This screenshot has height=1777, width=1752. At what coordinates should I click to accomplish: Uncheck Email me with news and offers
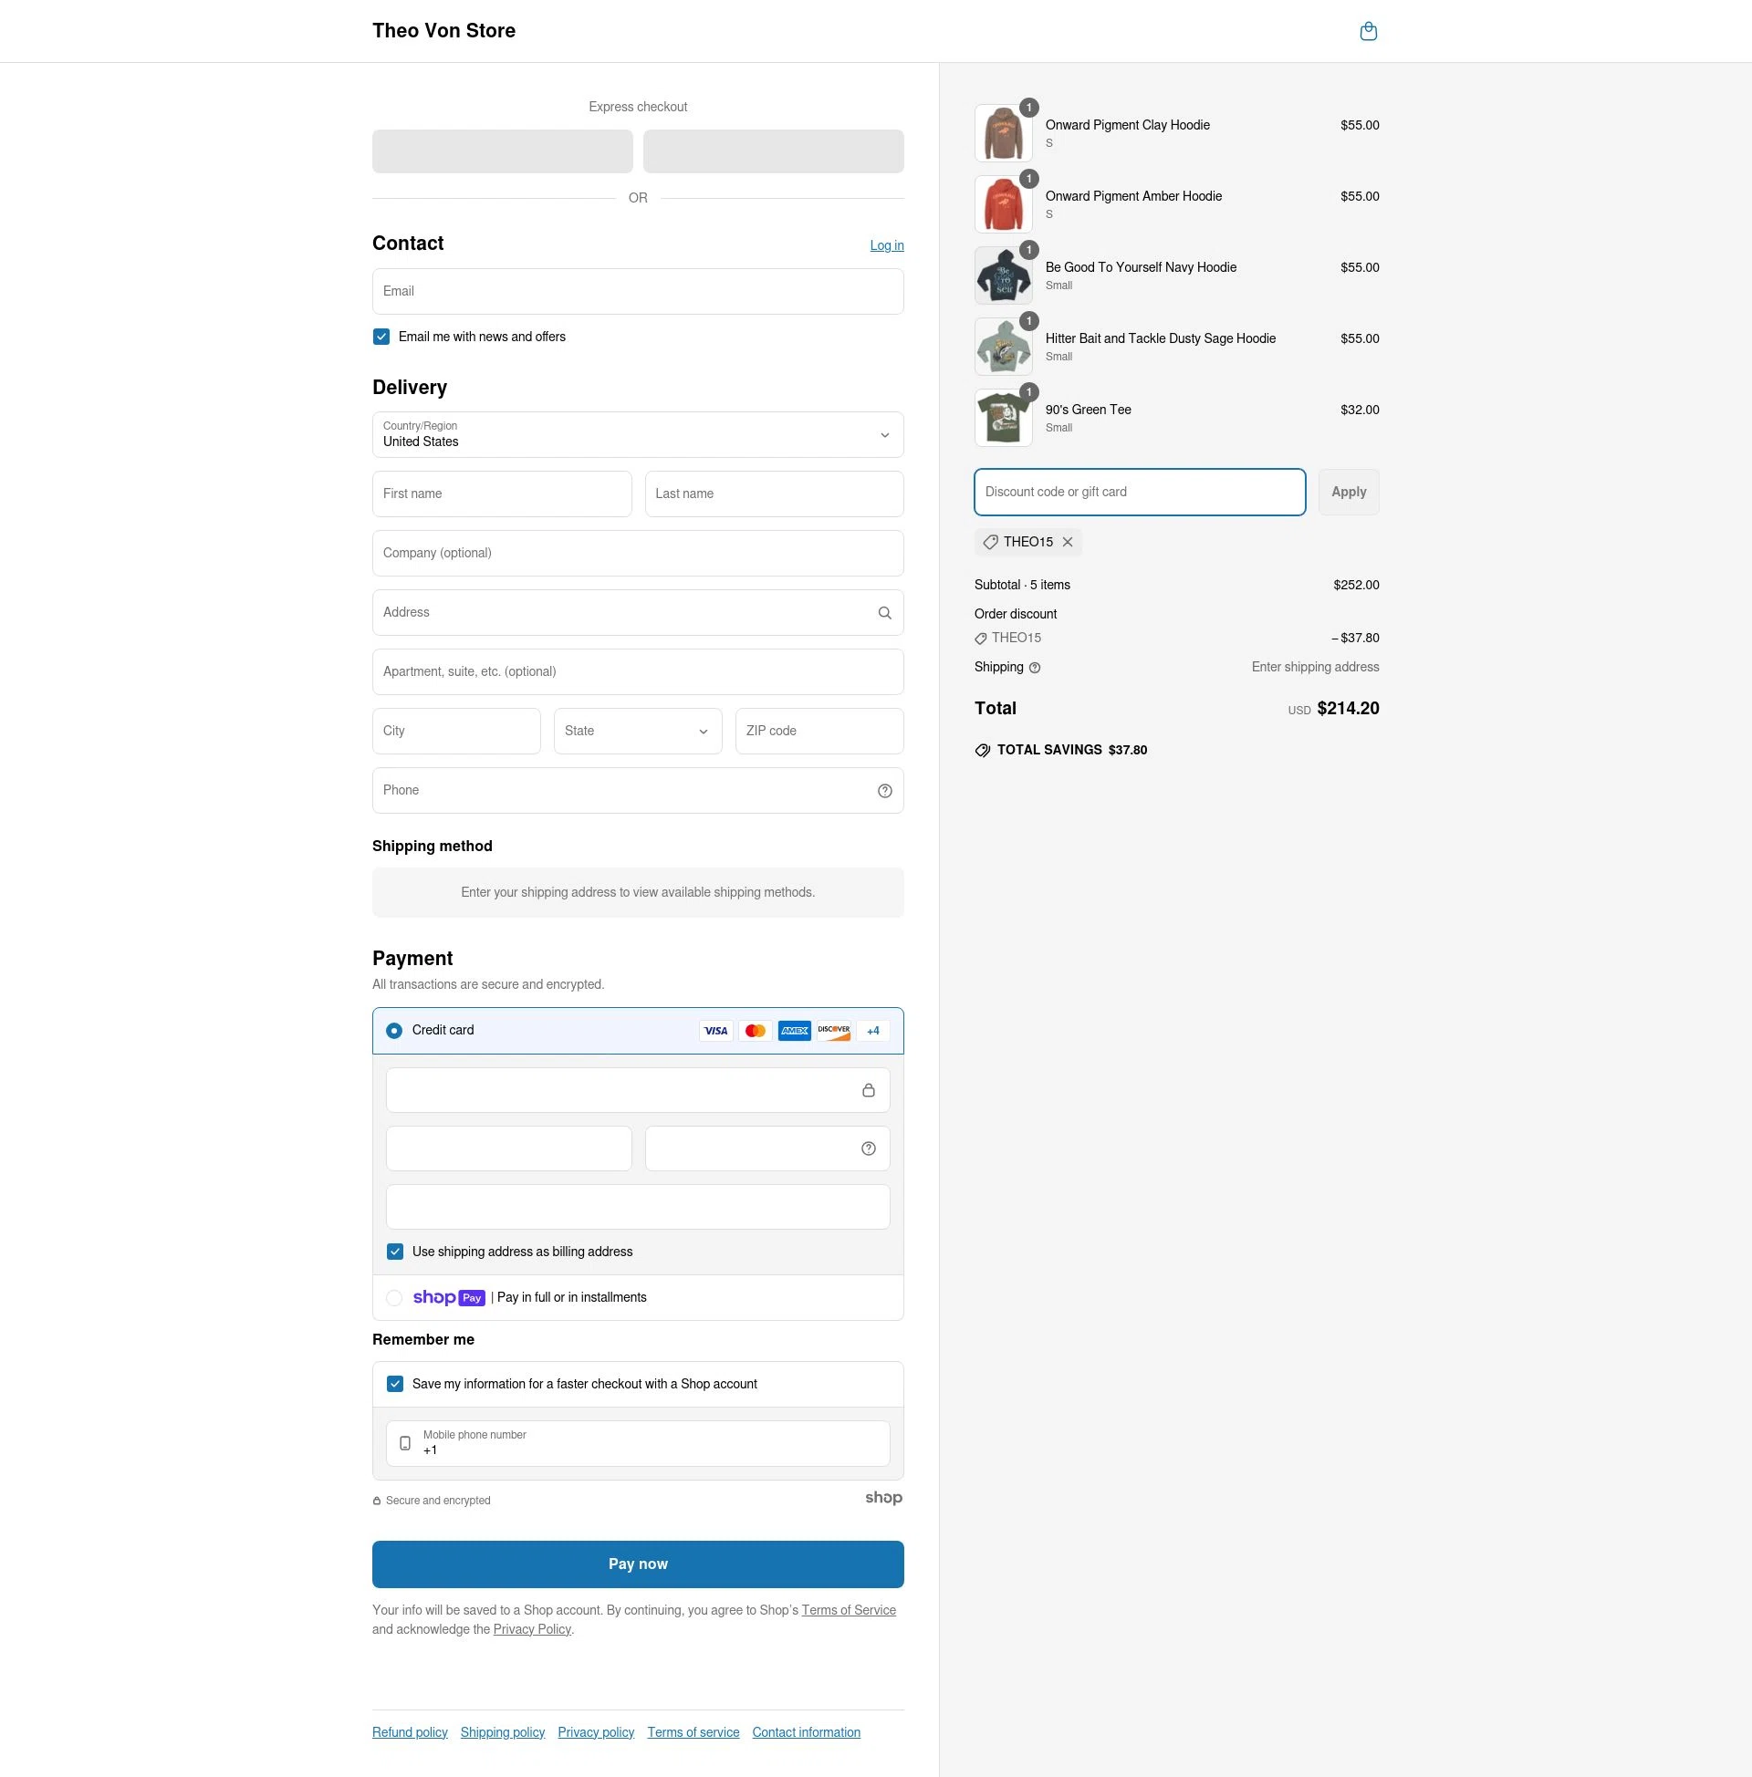pyautogui.click(x=381, y=337)
